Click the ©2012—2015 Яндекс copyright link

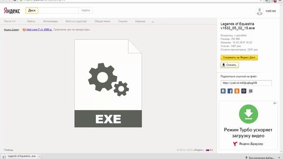click(x=190, y=150)
